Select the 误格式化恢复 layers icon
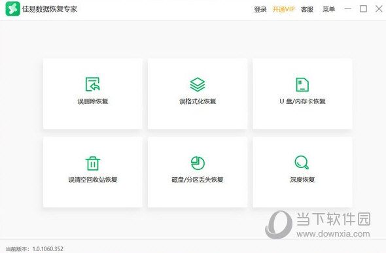The height and width of the screenshot is (253, 386). (x=198, y=84)
